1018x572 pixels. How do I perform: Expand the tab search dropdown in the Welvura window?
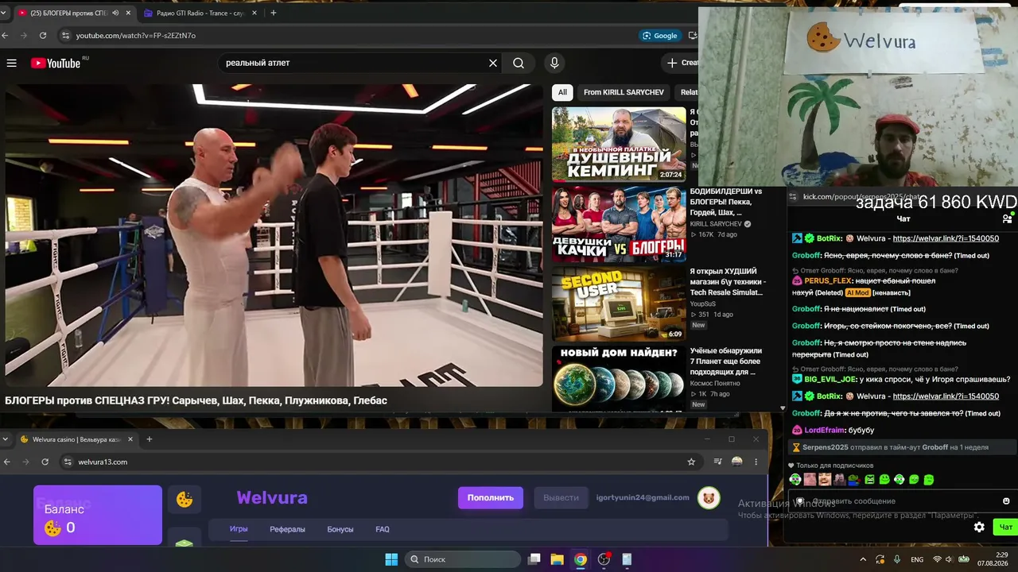6,439
